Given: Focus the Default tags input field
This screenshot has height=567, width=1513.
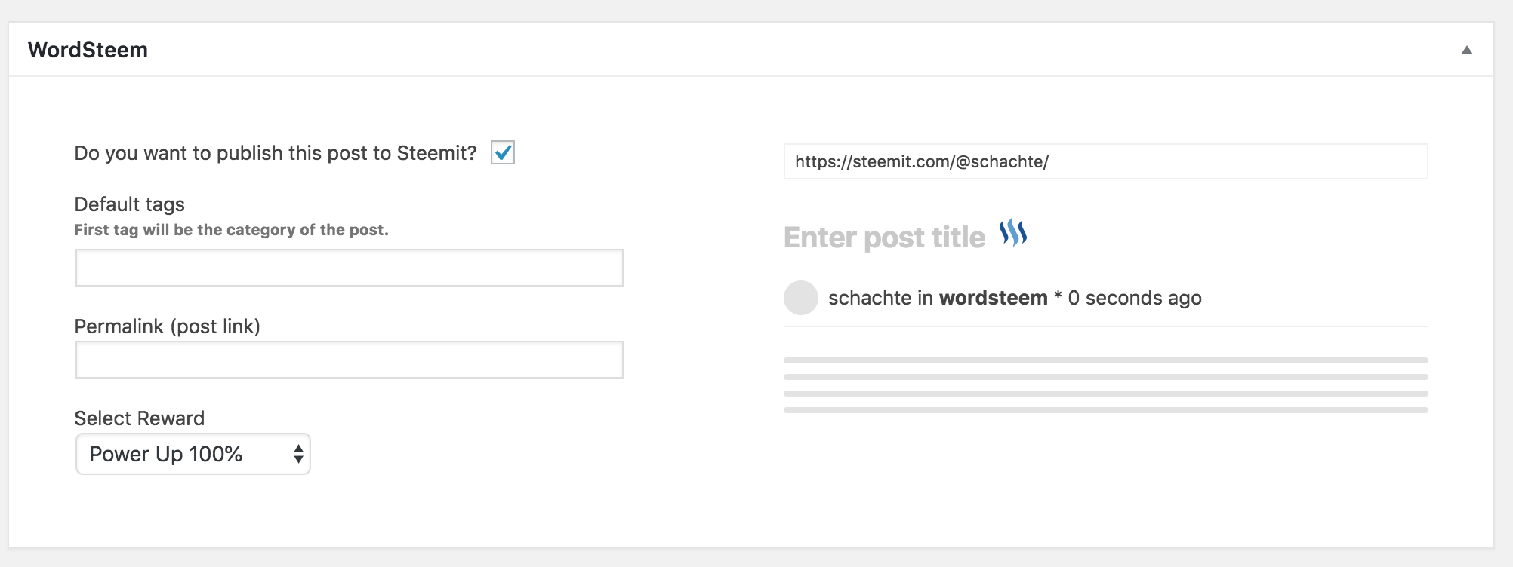Looking at the screenshot, I should (349, 268).
